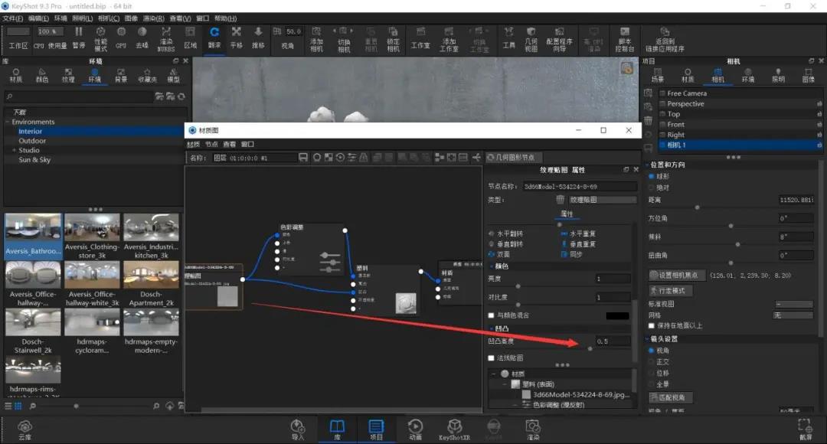
Task: Click the 区域 region render icon
Action: (x=191, y=32)
